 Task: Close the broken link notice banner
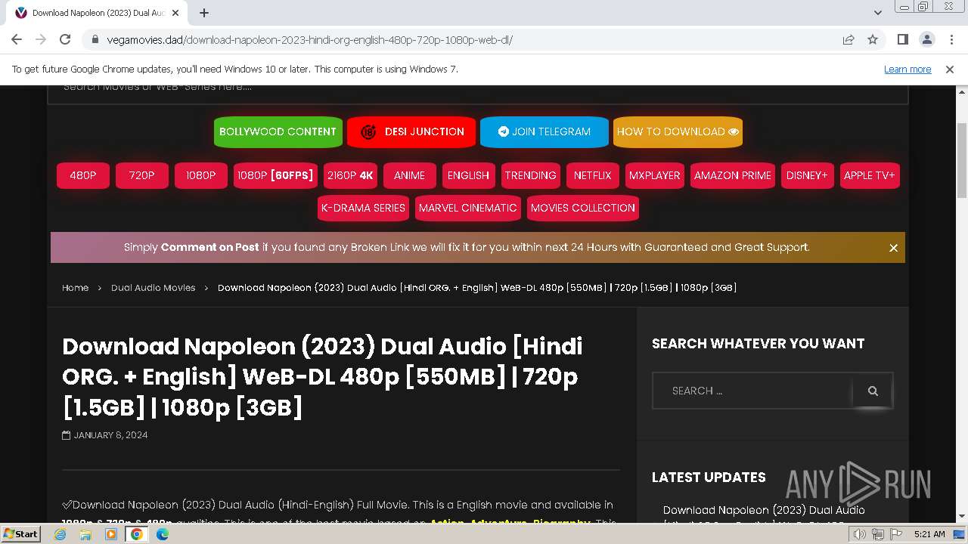tap(894, 248)
